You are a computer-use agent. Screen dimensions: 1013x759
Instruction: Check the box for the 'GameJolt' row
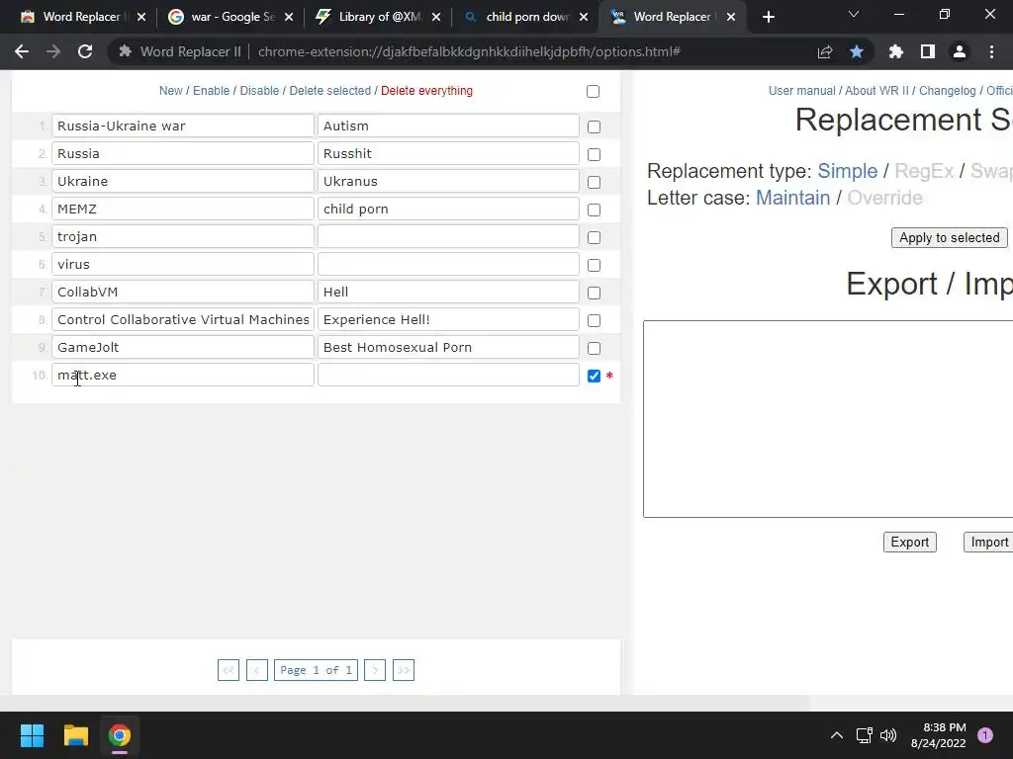pos(594,349)
